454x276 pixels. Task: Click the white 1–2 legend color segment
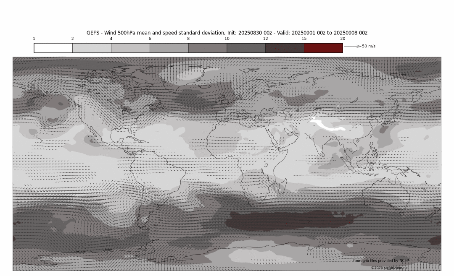(53, 48)
